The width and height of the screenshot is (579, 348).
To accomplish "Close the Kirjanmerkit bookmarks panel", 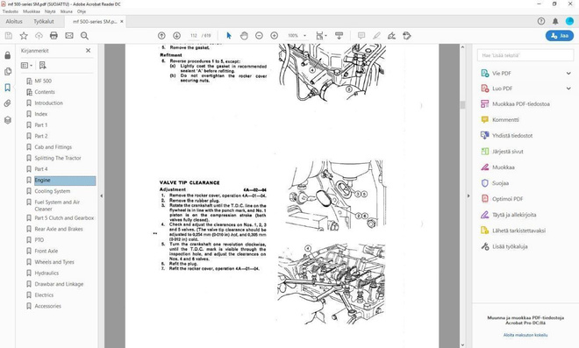I will 89,51.
